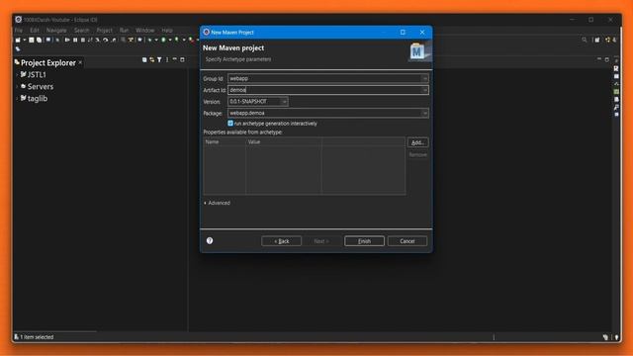Click the green icon in right trim bar
This screenshot has width=633, height=356.
click(616, 92)
